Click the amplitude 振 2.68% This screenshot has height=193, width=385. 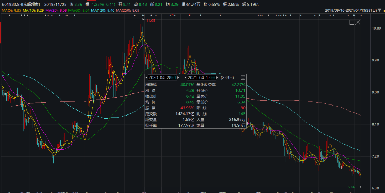(231, 4)
